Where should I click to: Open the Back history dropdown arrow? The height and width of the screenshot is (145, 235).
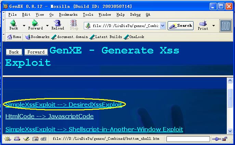pos(24,26)
